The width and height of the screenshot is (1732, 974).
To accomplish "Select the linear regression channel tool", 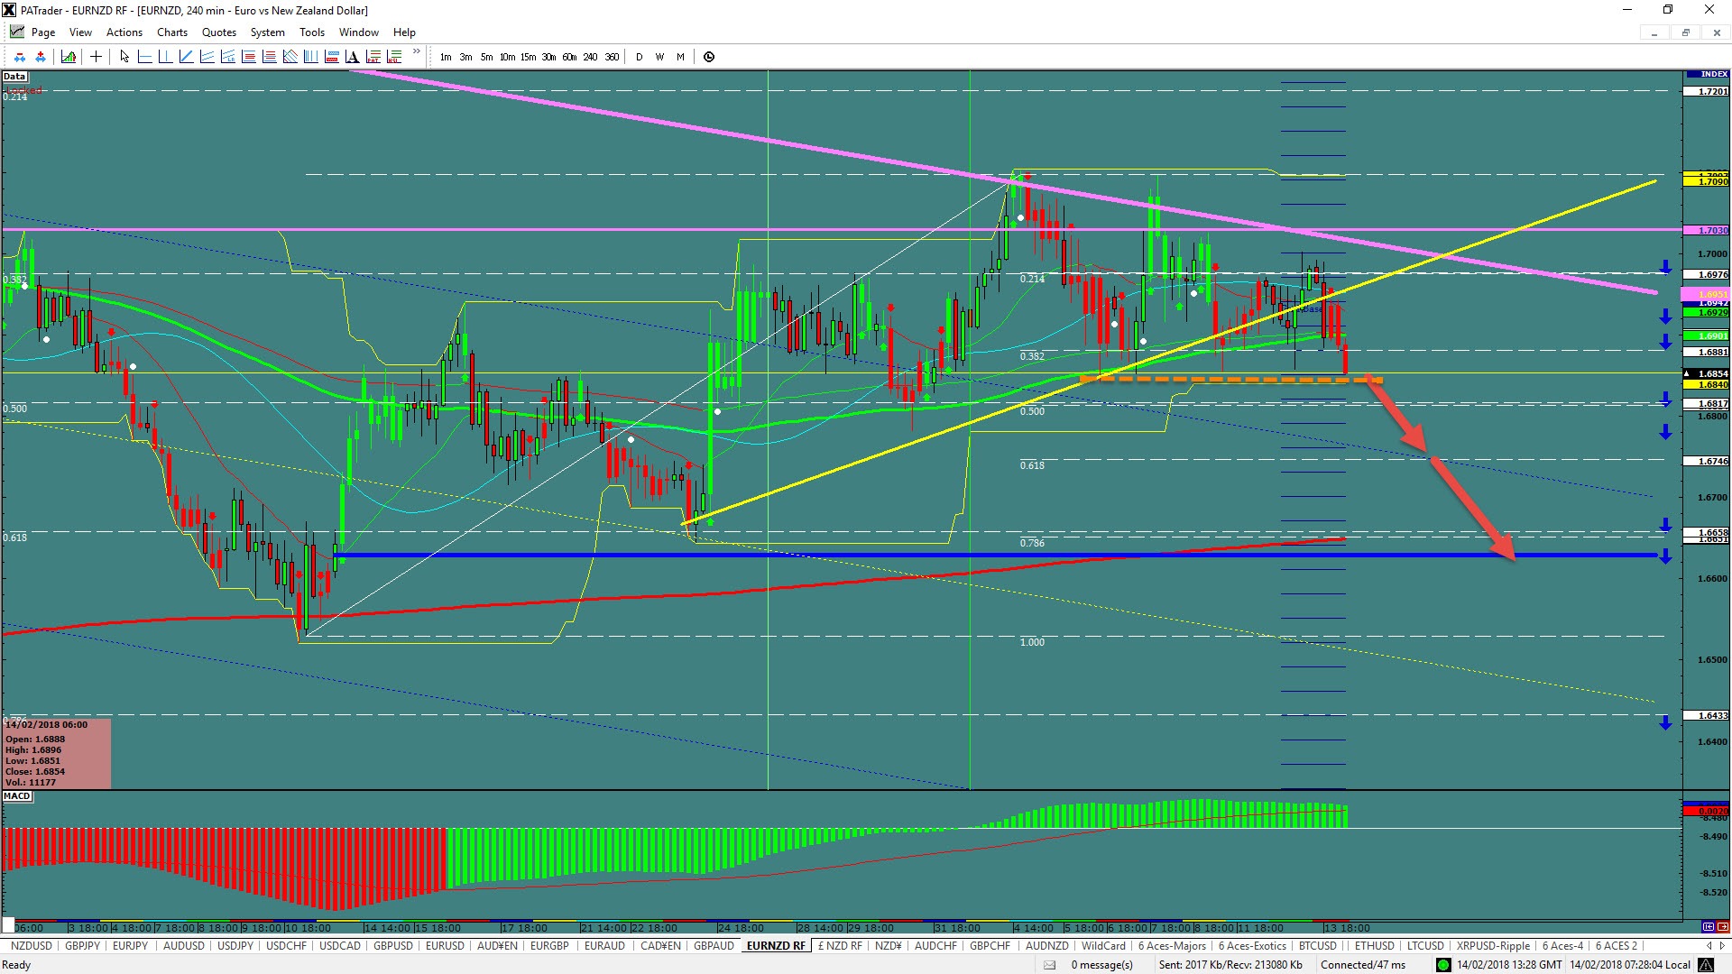I will 227,57.
